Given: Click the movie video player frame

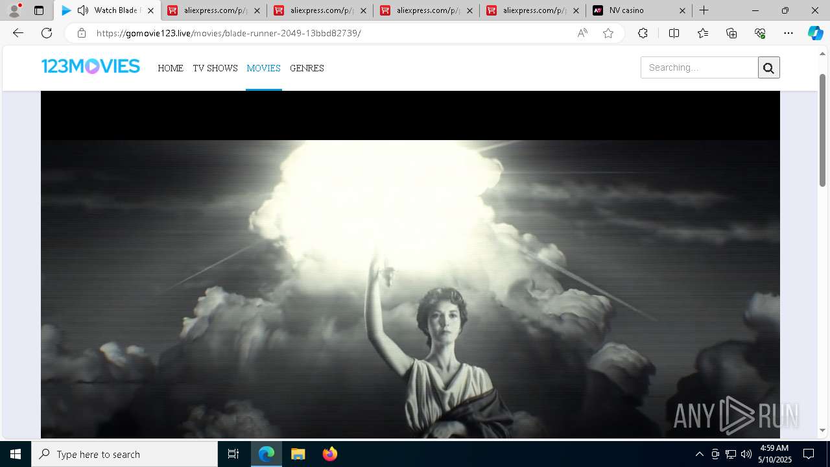Looking at the screenshot, I should click(410, 265).
